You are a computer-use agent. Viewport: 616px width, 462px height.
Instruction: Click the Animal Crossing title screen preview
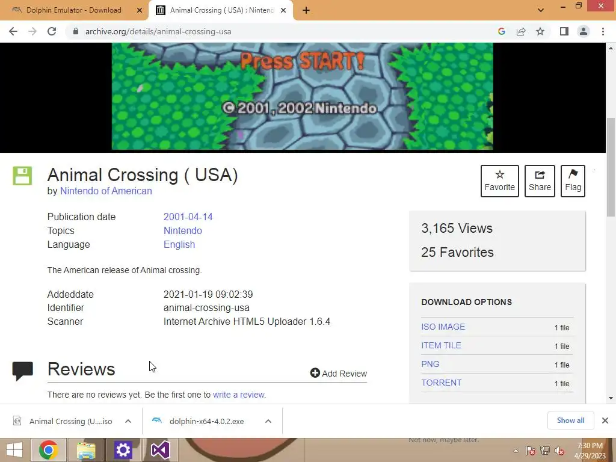point(302,96)
